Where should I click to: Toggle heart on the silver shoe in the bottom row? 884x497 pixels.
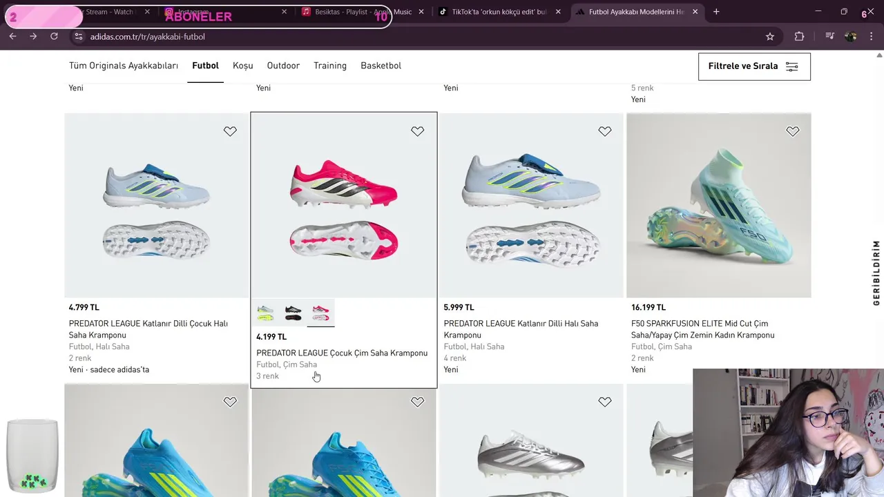tap(605, 402)
